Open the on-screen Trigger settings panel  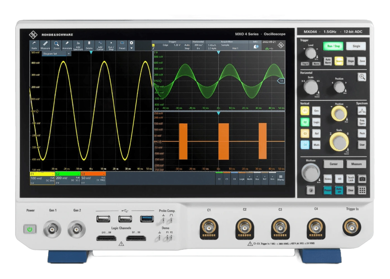pyautogui.click(x=172, y=45)
